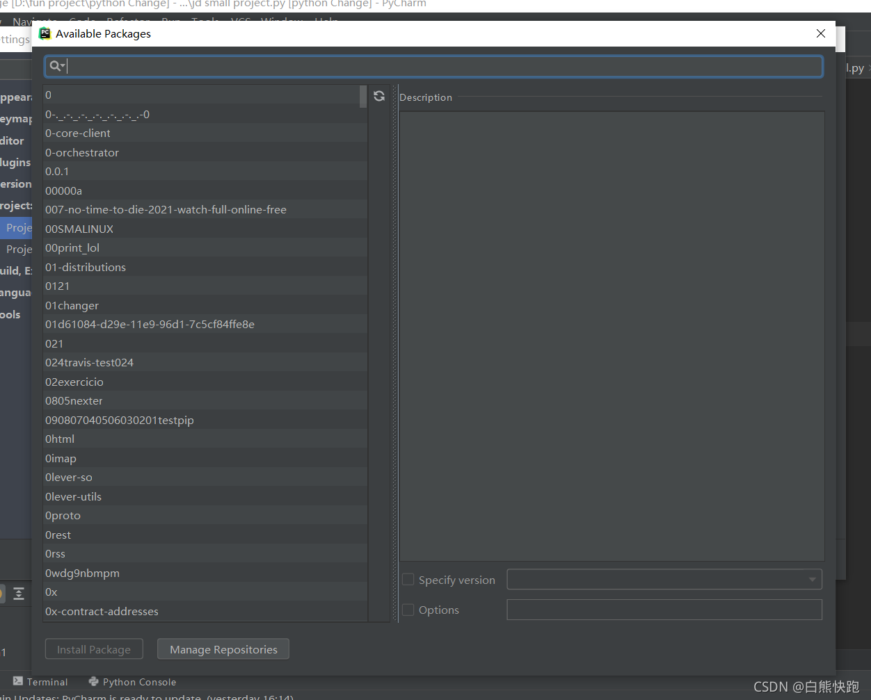Viewport: 871px width, 700px height.
Task: Select the '01changer' package
Action: coord(205,305)
